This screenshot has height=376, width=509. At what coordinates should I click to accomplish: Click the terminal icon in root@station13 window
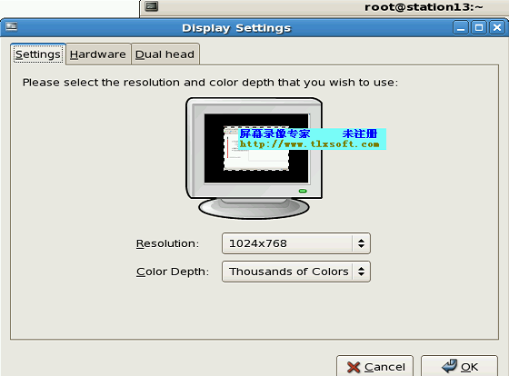pyautogui.click(x=152, y=6)
